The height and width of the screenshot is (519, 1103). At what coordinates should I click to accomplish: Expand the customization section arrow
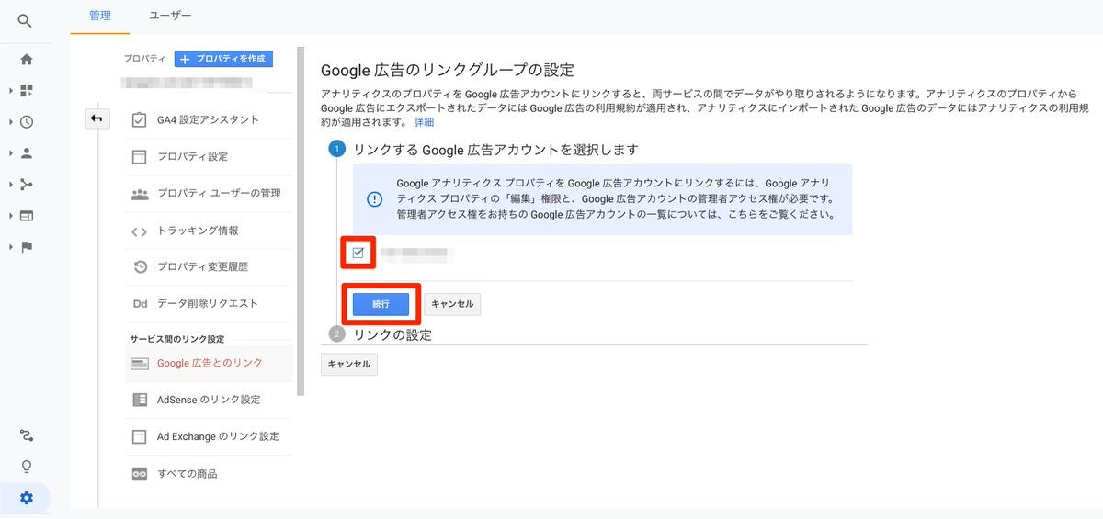pos(10,91)
